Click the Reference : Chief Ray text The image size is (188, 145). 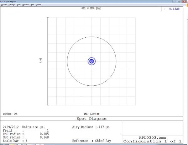coord(91,141)
